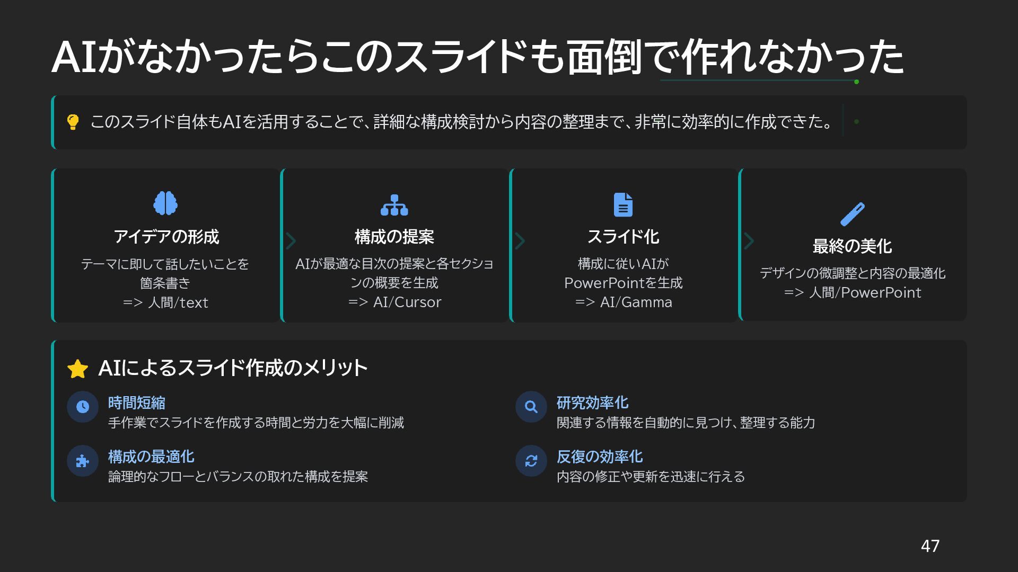Click the pen icon above 最終の美化

(852, 214)
